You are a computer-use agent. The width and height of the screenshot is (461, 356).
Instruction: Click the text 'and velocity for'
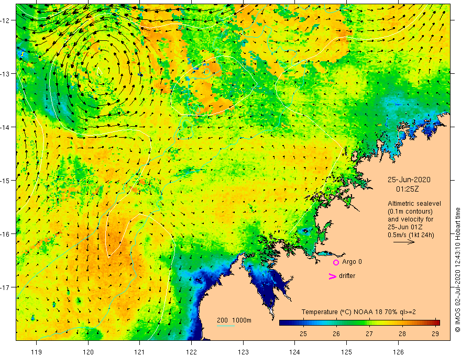[x=410, y=219]
